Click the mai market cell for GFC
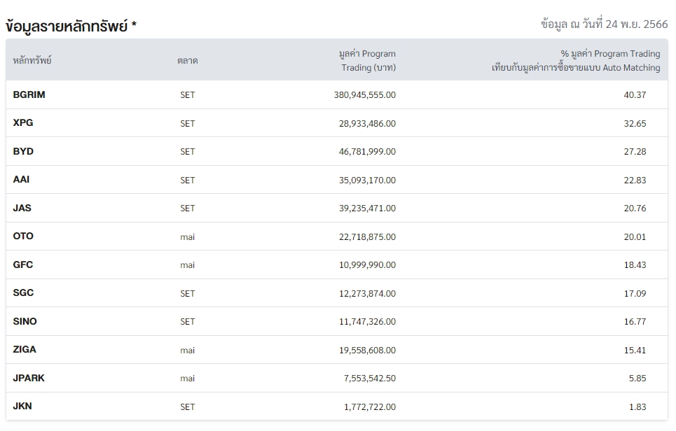Image resolution: width=676 pixels, height=431 pixels. (188, 264)
